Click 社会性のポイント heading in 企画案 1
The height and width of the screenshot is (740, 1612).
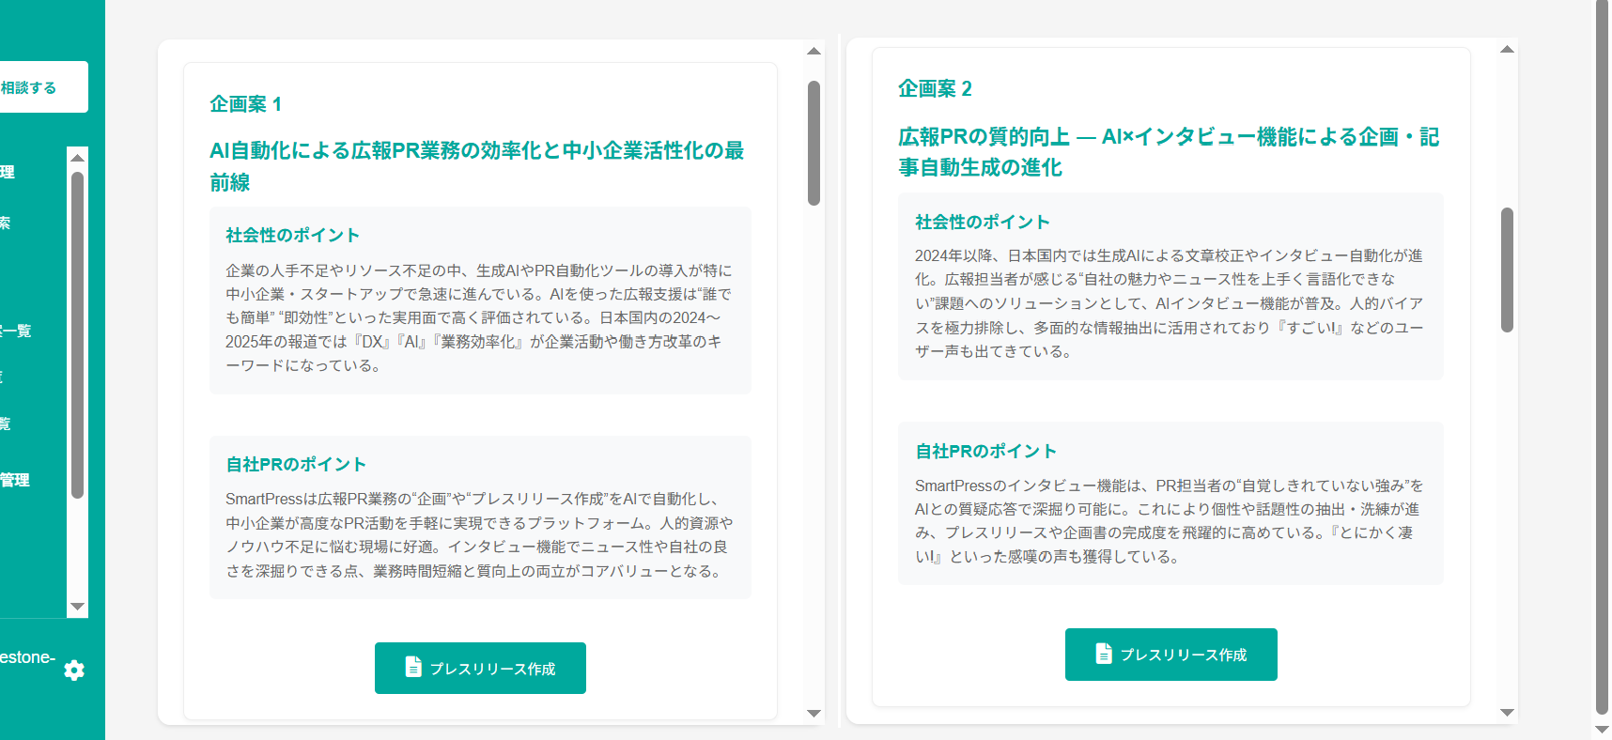point(292,235)
